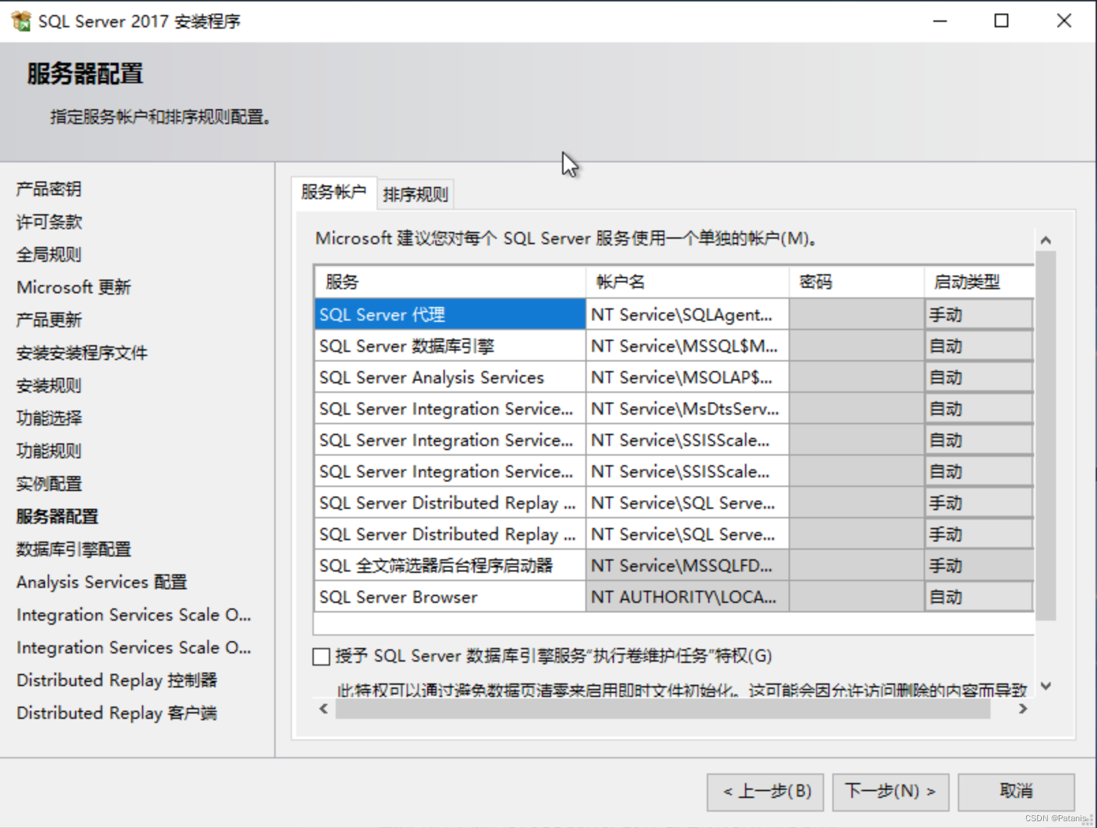Click password cell for SQL Server 代理
Screen dimensions: 1097x828
[x=857, y=314]
